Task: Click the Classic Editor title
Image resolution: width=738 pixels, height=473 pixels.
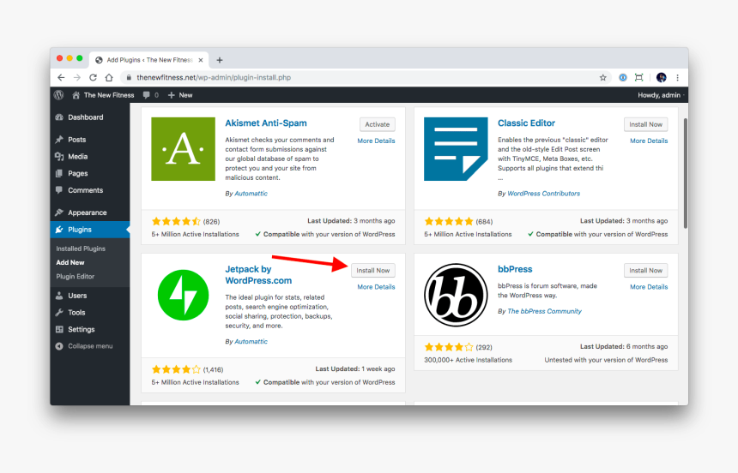Action: point(526,123)
